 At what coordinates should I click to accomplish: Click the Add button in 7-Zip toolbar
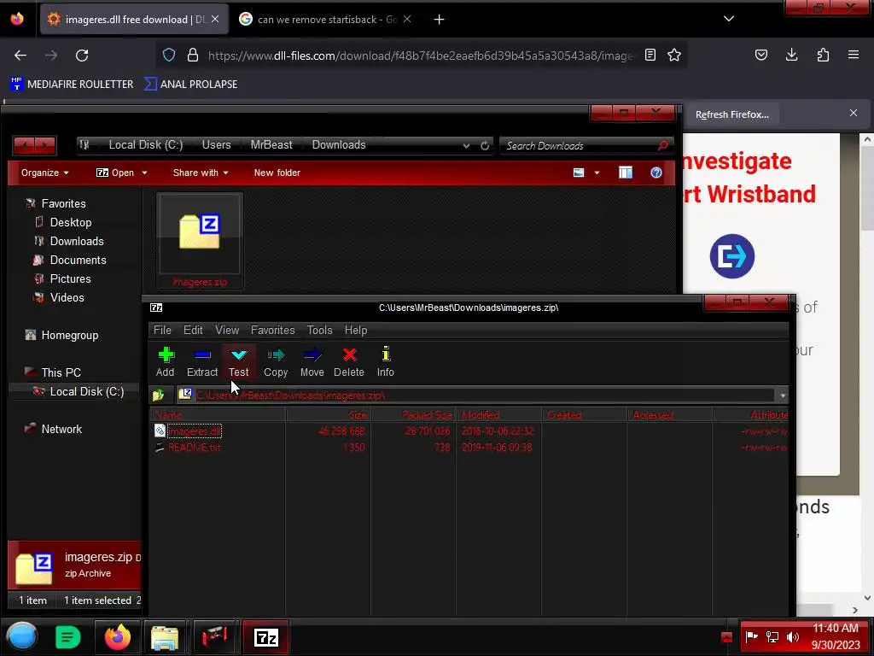pos(165,362)
